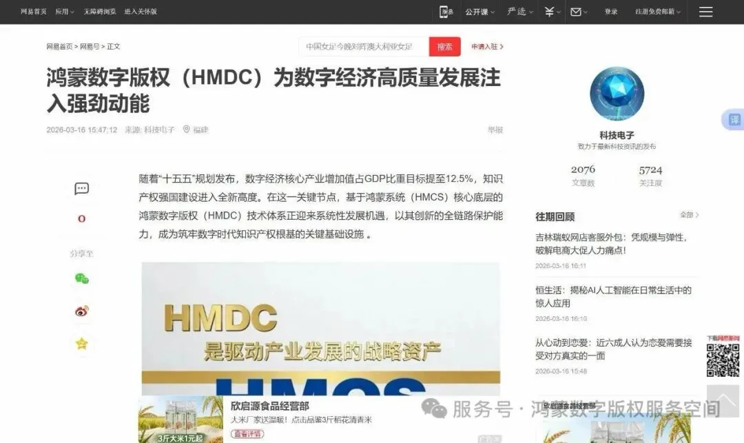This screenshot has width=744, height=443.
Task: Open 网易首页 in top bar
Action: click(x=33, y=12)
